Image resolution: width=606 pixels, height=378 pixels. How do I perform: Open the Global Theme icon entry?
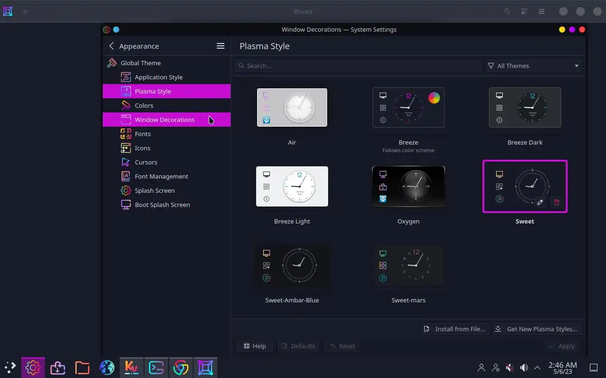point(112,63)
